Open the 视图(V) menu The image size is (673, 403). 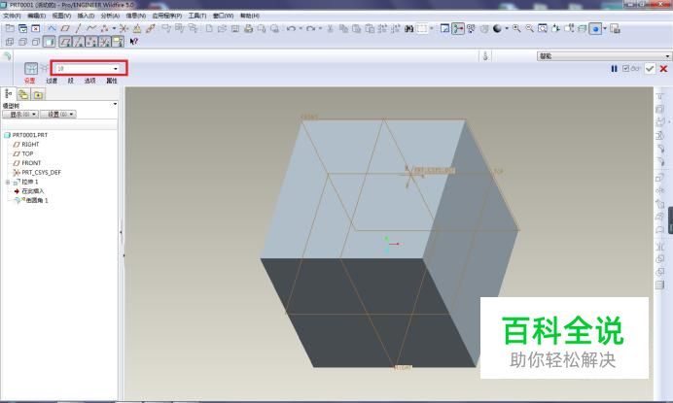tap(61, 16)
